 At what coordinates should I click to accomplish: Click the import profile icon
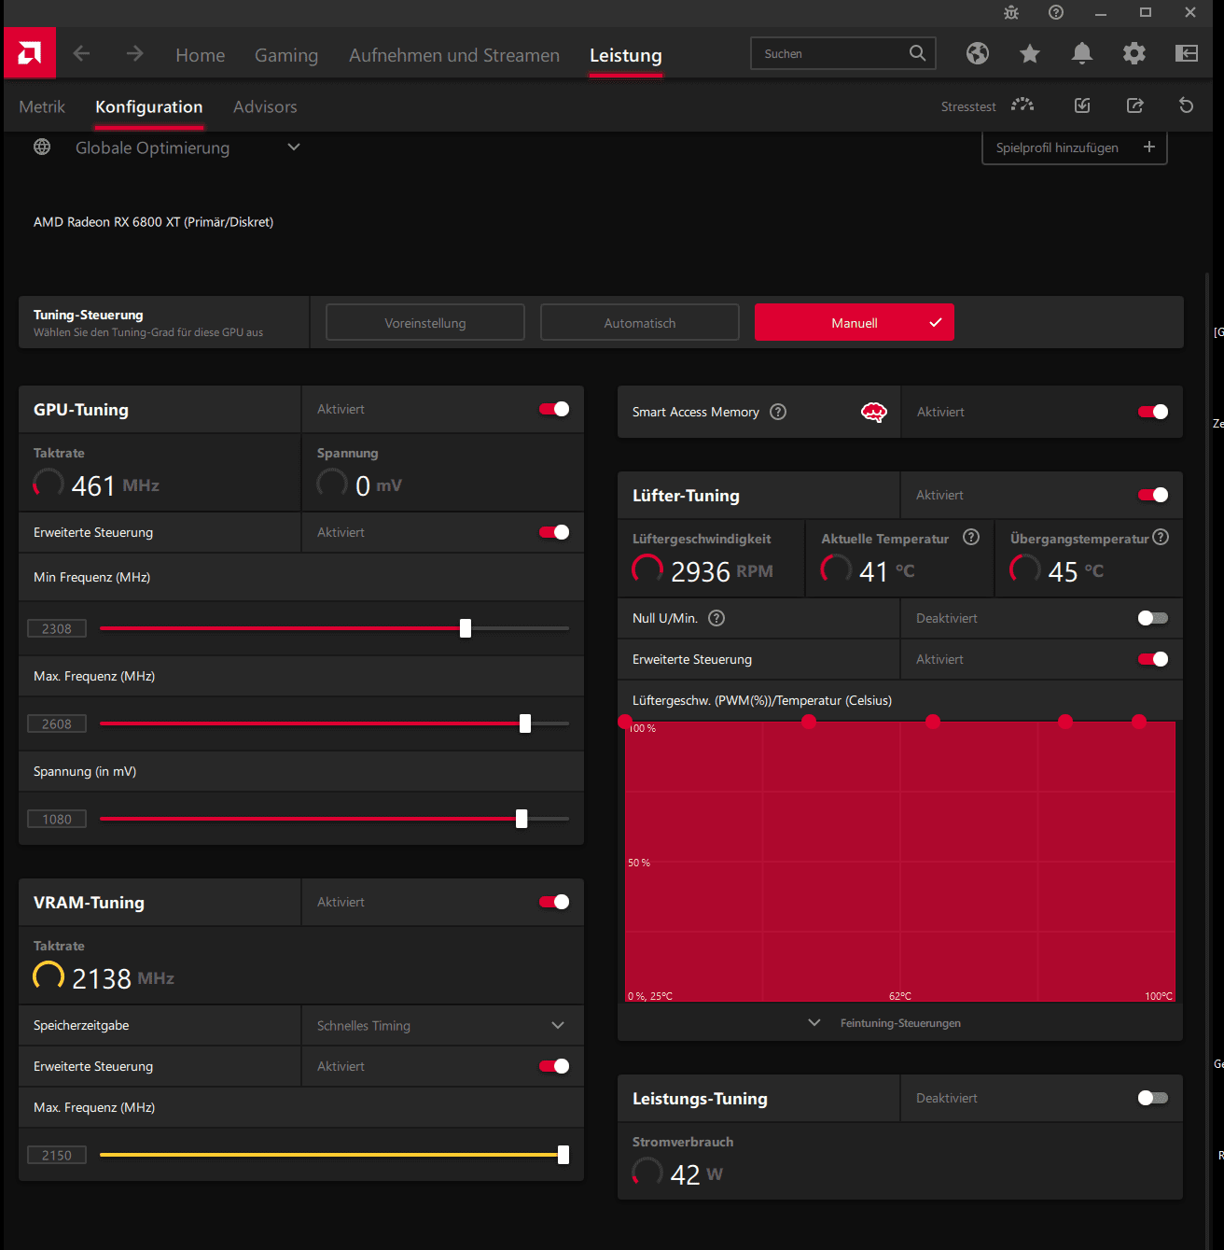(1082, 105)
